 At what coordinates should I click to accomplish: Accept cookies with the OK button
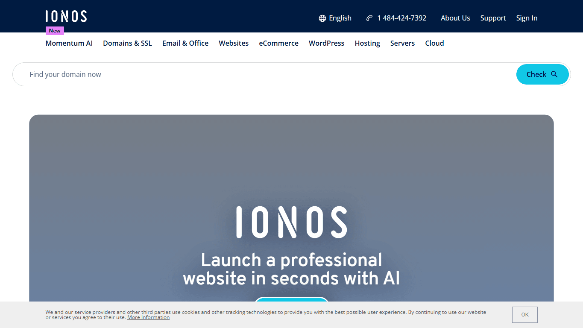(525, 315)
